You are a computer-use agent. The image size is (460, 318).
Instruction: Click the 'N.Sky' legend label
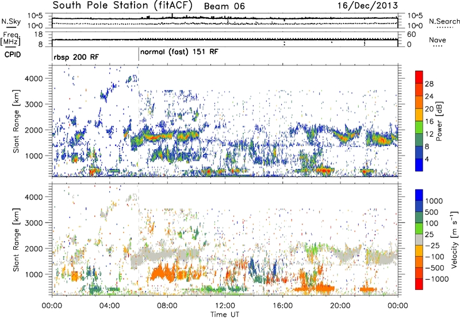[x=11, y=21]
